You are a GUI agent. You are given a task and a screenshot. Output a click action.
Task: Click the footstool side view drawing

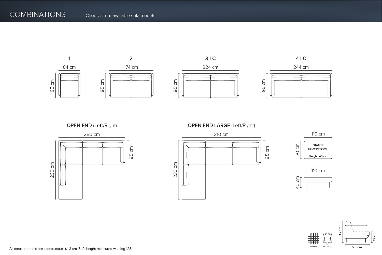(x=318, y=182)
